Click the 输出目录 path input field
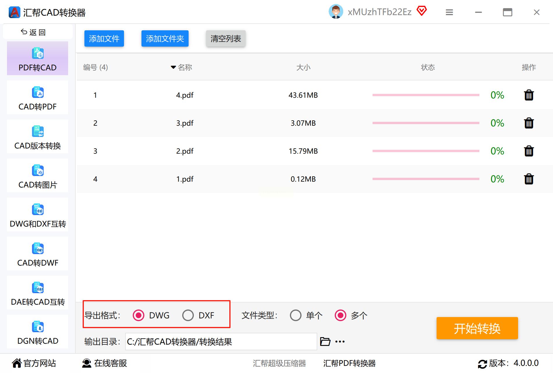The width and height of the screenshot is (553, 373). pos(221,342)
